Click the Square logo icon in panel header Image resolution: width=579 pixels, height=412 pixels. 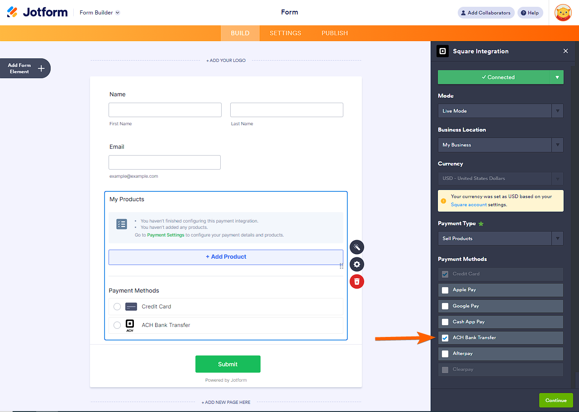(x=442, y=51)
